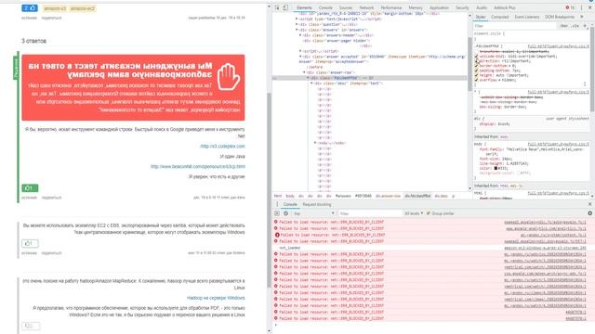Collapse the div class answer accepted node
This screenshot has height=334, width=595.
(300, 57)
